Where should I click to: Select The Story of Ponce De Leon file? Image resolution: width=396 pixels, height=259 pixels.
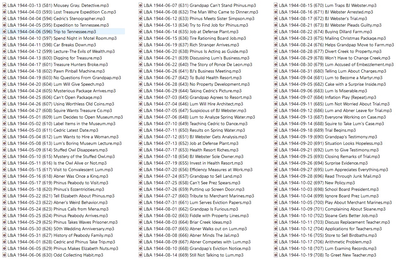[x=198, y=64]
